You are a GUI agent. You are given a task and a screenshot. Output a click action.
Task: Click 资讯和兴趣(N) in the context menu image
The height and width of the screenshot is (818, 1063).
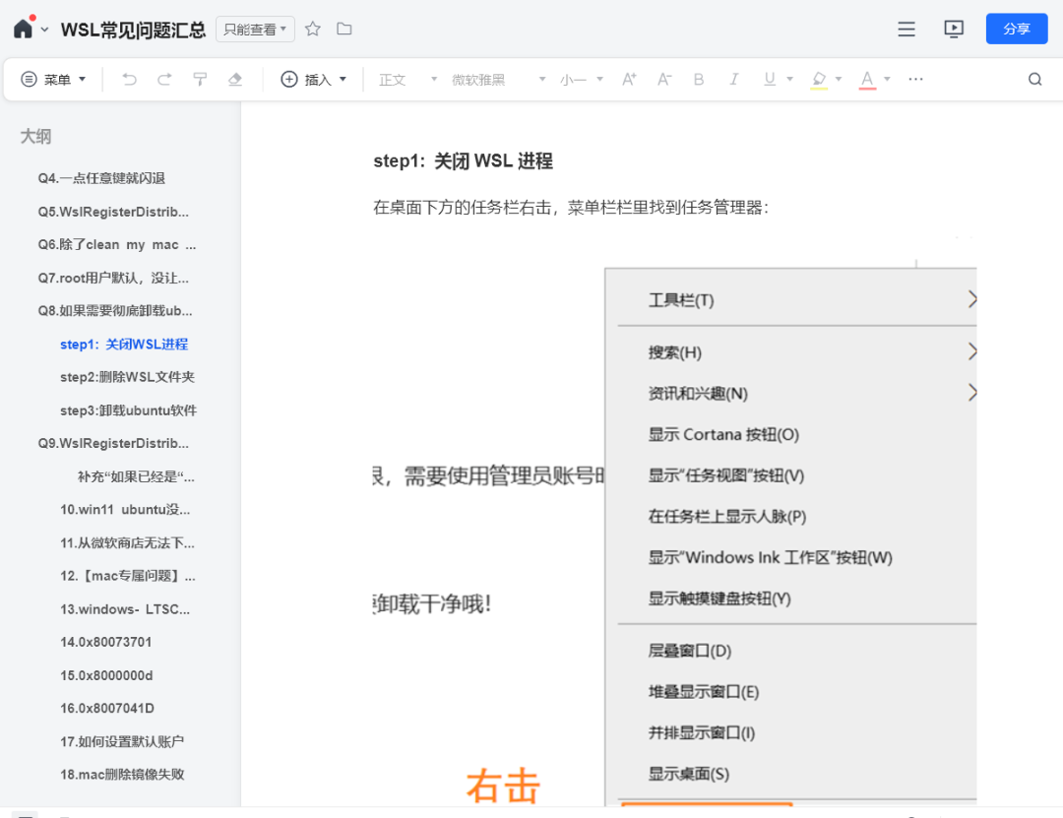coord(698,394)
